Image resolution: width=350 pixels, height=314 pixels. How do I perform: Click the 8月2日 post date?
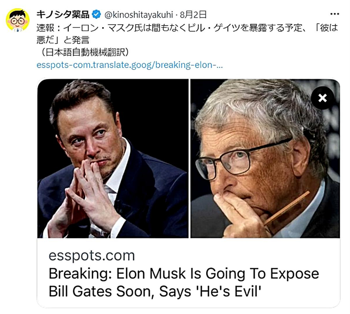coord(193,15)
